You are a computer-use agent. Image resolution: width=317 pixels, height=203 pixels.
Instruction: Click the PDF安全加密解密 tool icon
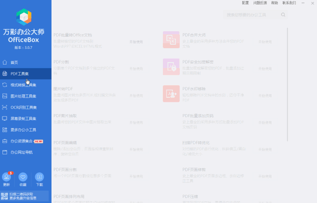click(x=171, y=67)
